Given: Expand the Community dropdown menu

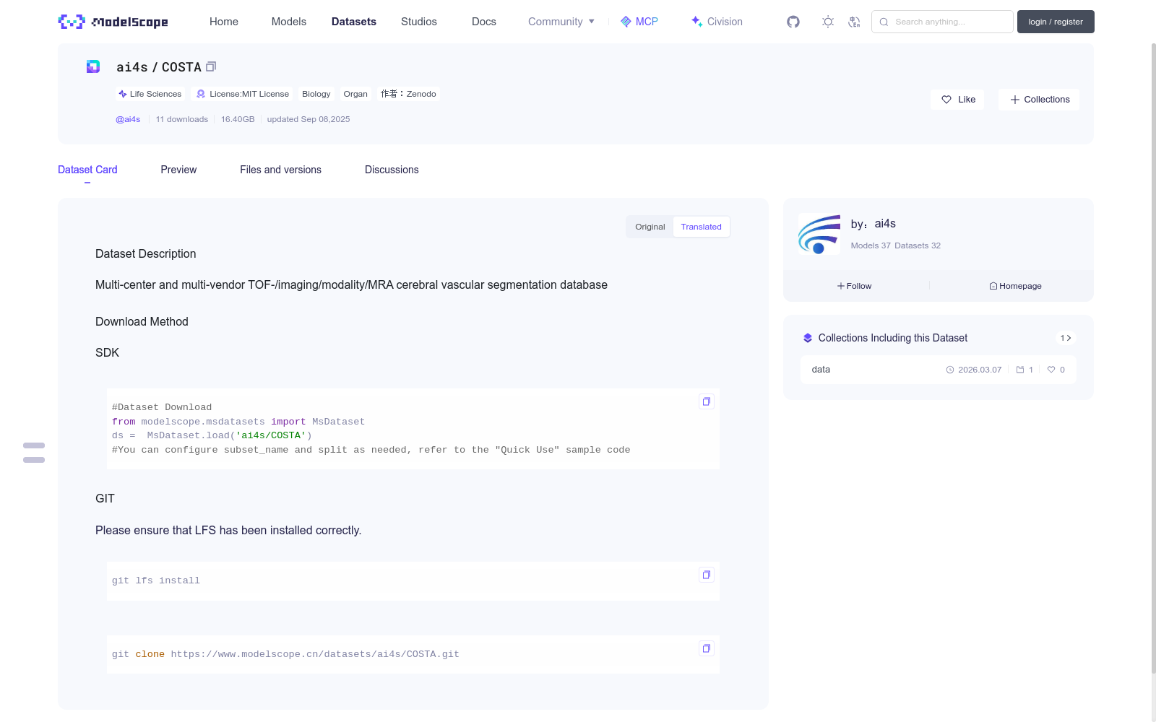Looking at the screenshot, I should [x=561, y=22].
